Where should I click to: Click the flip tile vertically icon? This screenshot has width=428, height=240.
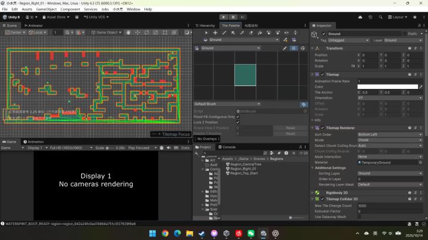(295, 33)
